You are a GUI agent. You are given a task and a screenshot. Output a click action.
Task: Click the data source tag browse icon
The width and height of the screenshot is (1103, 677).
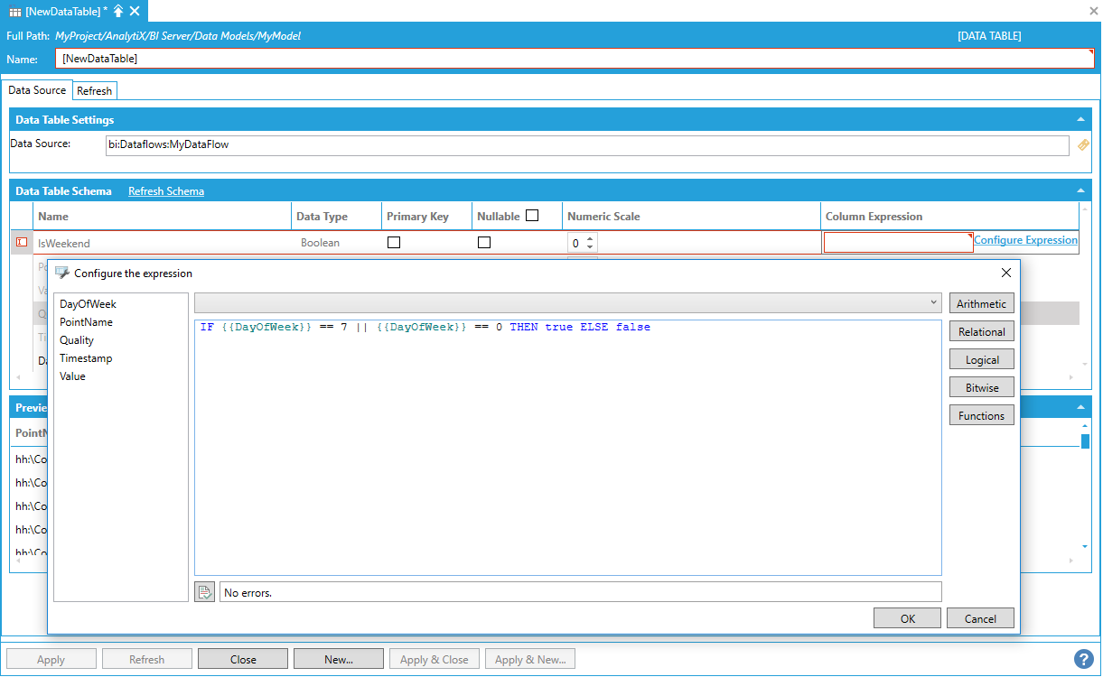click(x=1083, y=144)
